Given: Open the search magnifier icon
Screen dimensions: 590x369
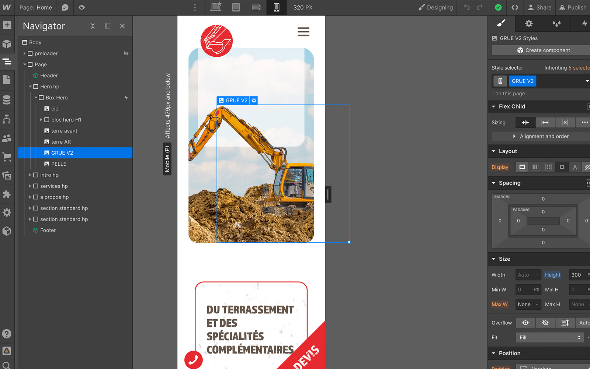Looking at the screenshot, I should pyautogui.click(x=7, y=366).
